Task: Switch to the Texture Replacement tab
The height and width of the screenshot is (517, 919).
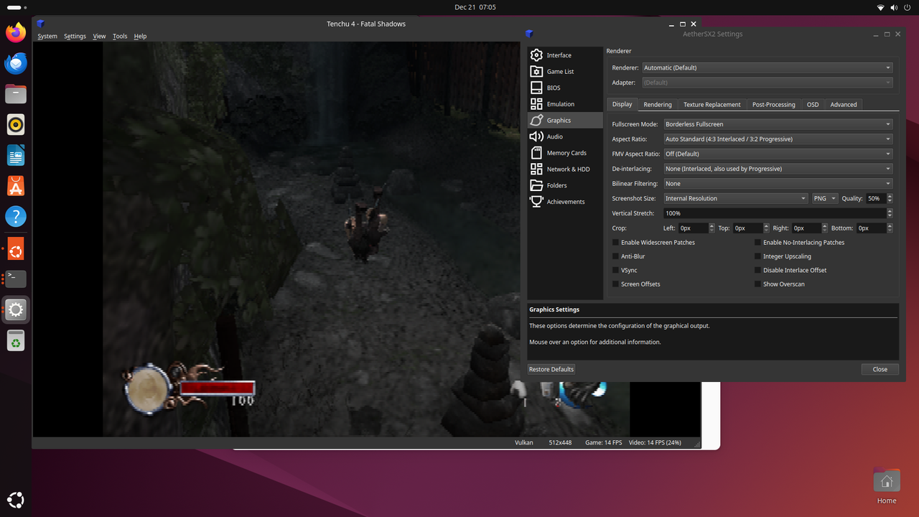Action: point(712,105)
